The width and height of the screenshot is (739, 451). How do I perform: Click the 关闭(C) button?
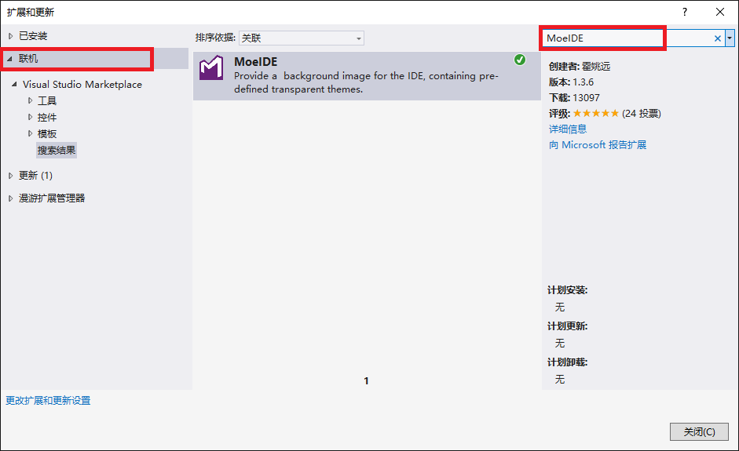click(x=699, y=431)
